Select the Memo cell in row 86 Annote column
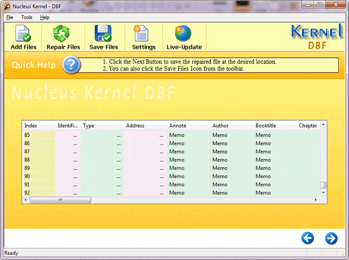The width and height of the screenshot is (349, 260). pyautogui.click(x=177, y=143)
